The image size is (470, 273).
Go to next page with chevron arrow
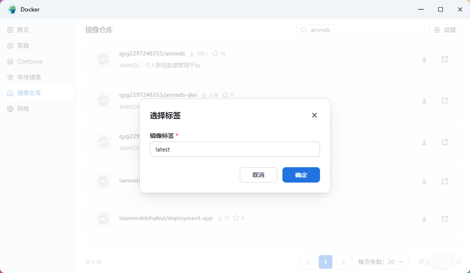(x=343, y=261)
